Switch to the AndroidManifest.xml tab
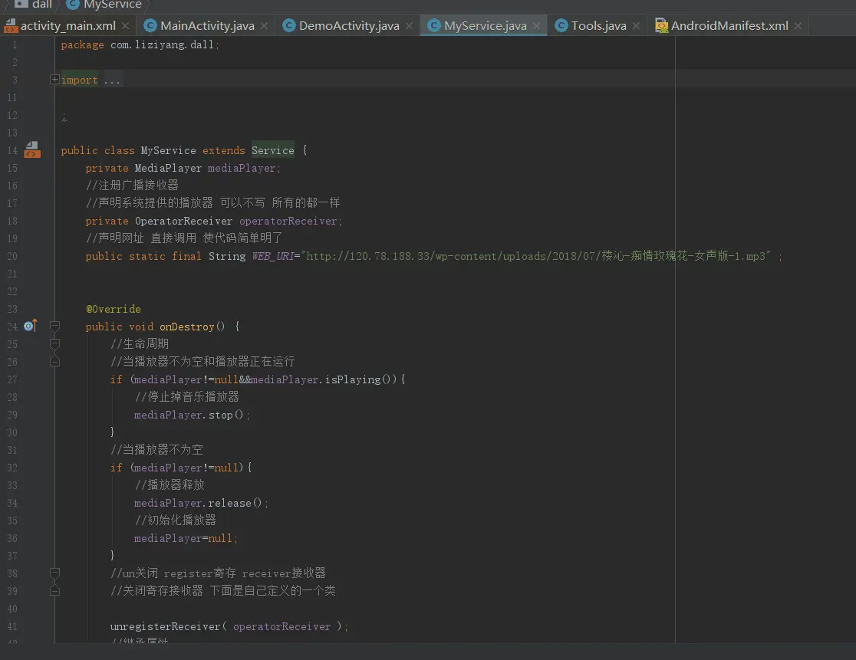 coord(729,25)
